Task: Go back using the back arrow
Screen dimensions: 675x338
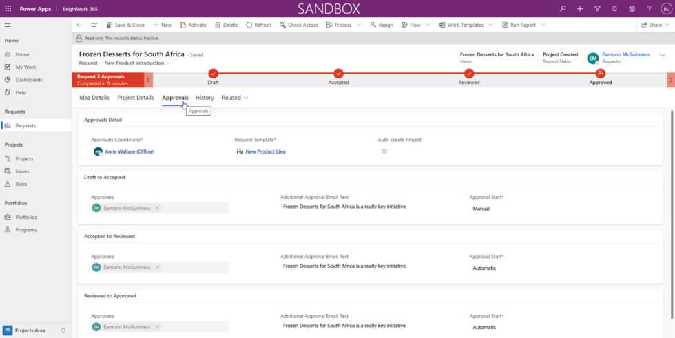Action: click(x=79, y=25)
